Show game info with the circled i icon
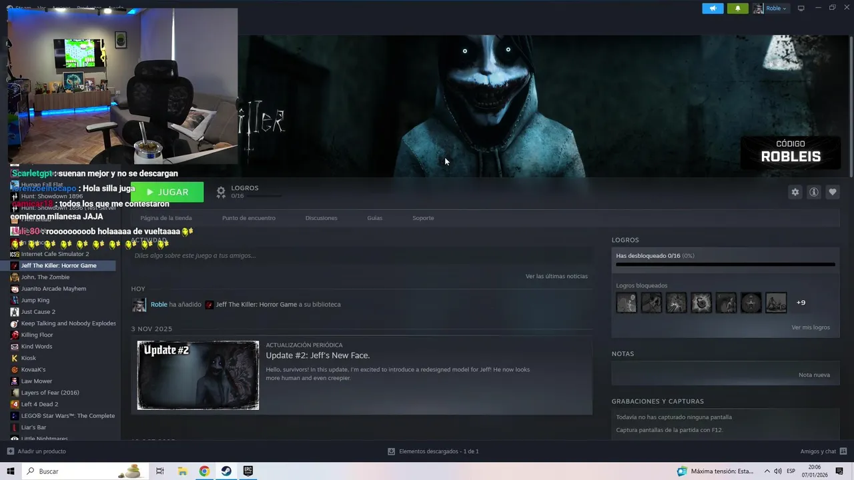Image resolution: width=854 pixels, height=480 pixels. [813, 192]
